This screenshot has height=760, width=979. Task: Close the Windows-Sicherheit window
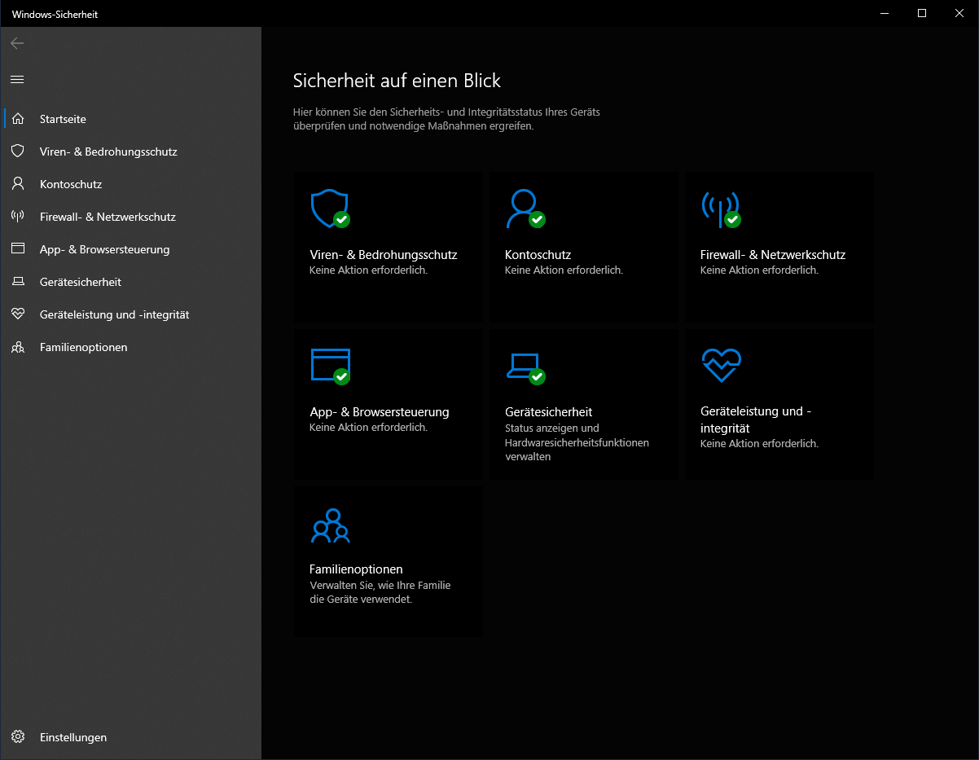[x=959, y=13]
